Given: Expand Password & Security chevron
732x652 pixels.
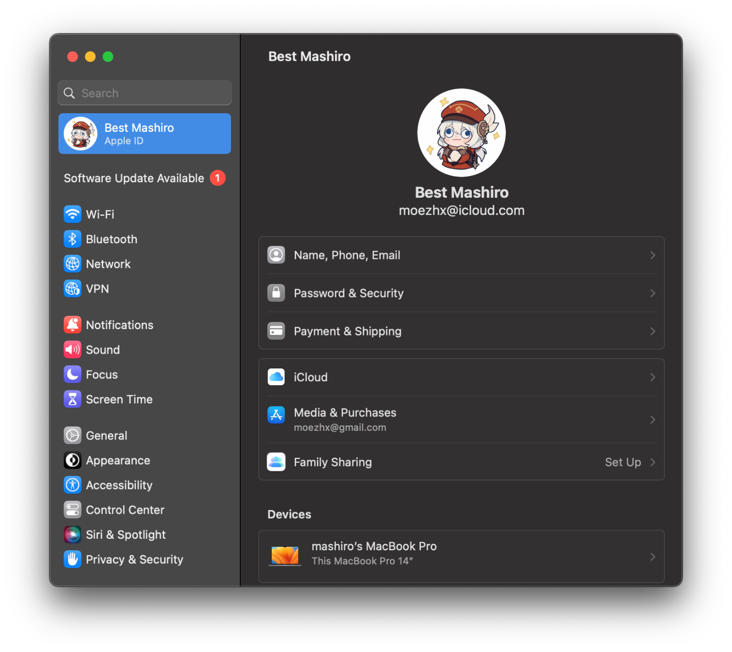Looking at the screenshot, I should click(653, 293).
